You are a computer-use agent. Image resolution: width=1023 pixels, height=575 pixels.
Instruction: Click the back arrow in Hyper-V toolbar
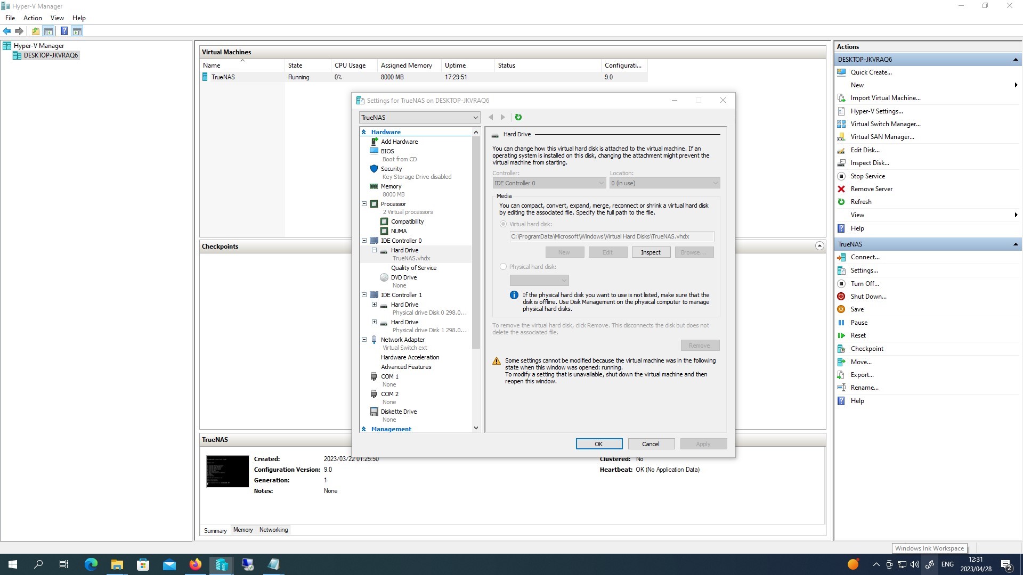pos(7,31)
